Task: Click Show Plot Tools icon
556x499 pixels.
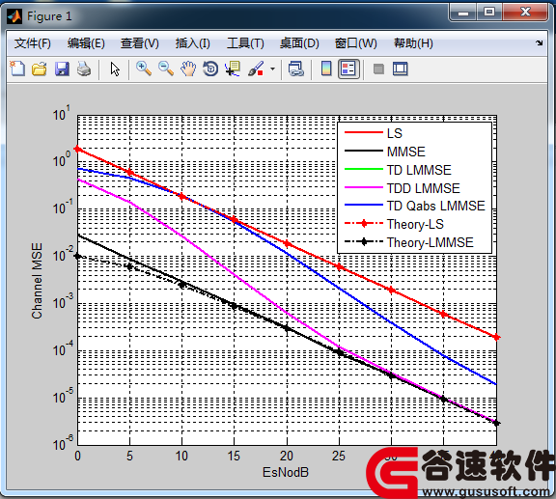Action: click(x=401, y=69)
